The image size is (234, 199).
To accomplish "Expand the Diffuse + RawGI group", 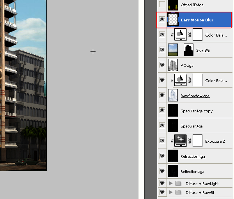I will (x=171, y=192).
